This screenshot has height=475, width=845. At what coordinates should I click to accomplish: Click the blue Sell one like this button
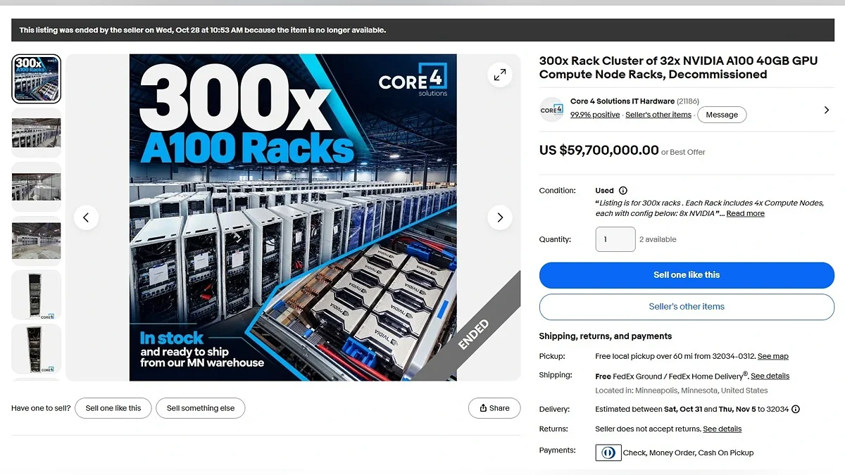[687, 275]
